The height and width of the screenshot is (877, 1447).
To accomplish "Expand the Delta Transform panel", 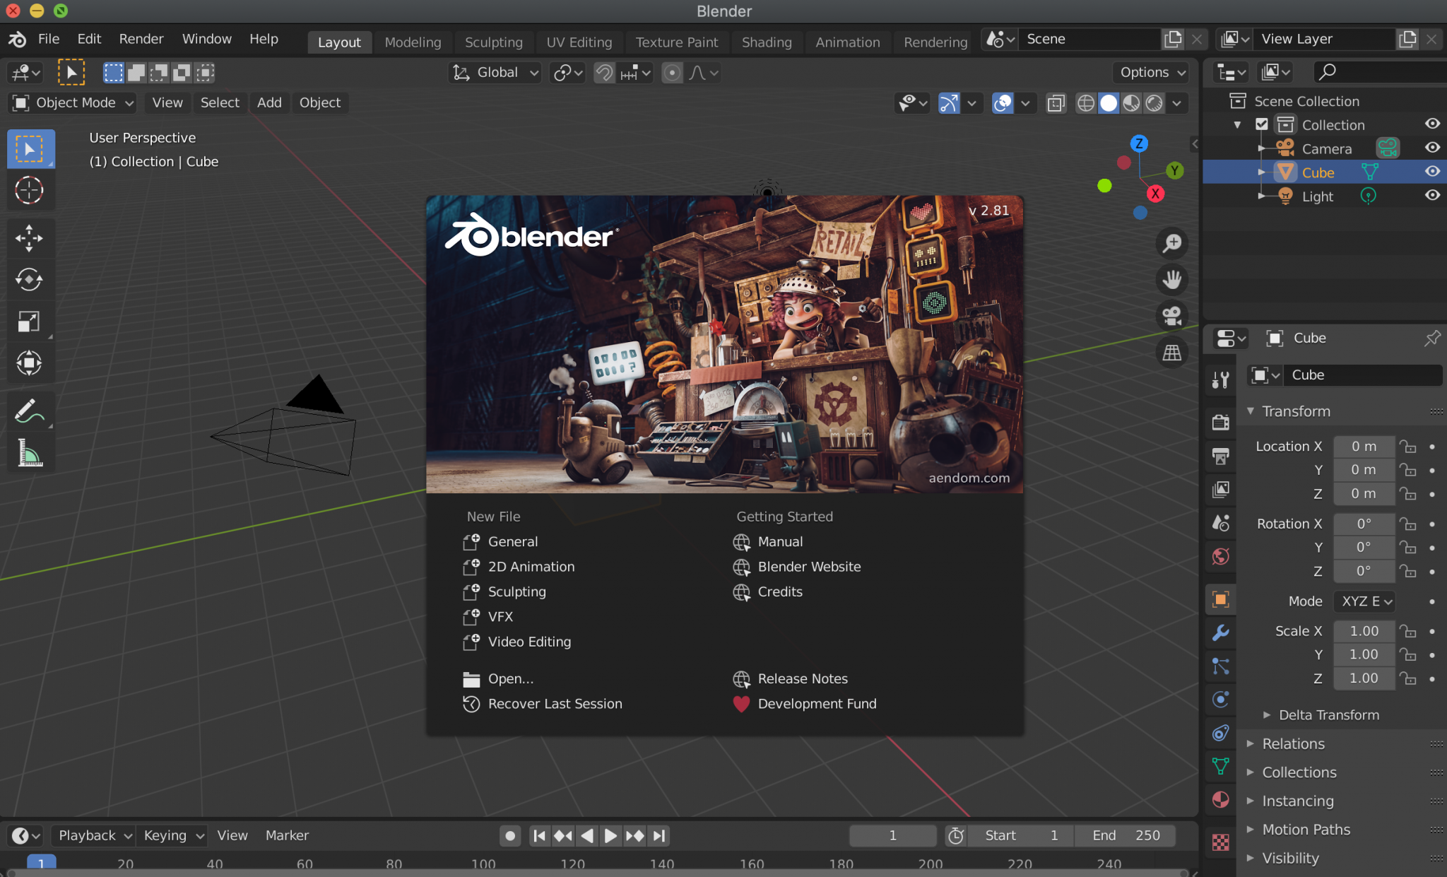I will 1328,714.
